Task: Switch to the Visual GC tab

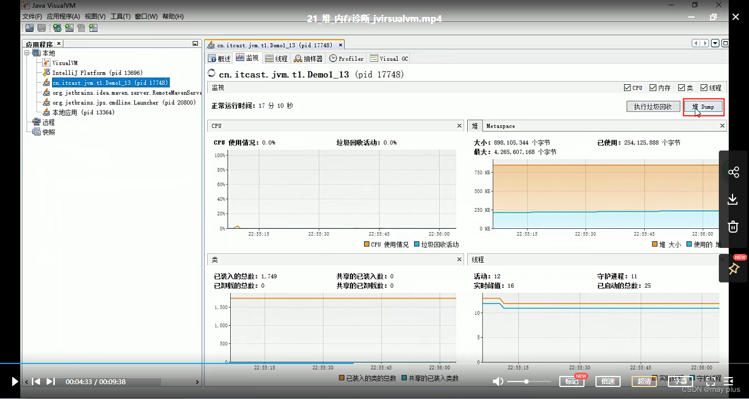Action: (x=389, y=59)
